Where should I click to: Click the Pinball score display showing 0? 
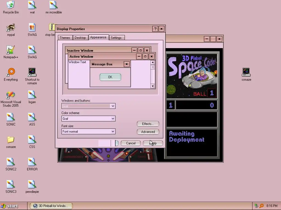pyautogui.click(x=196, y=105)
